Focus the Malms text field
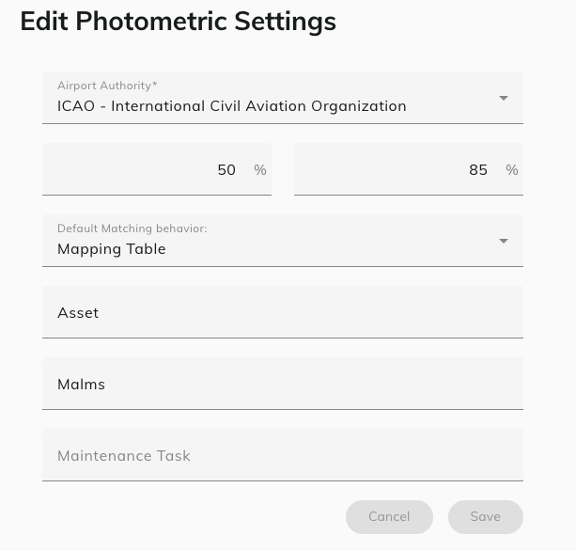This screenshot has height=551, width=576. (282, 384)
